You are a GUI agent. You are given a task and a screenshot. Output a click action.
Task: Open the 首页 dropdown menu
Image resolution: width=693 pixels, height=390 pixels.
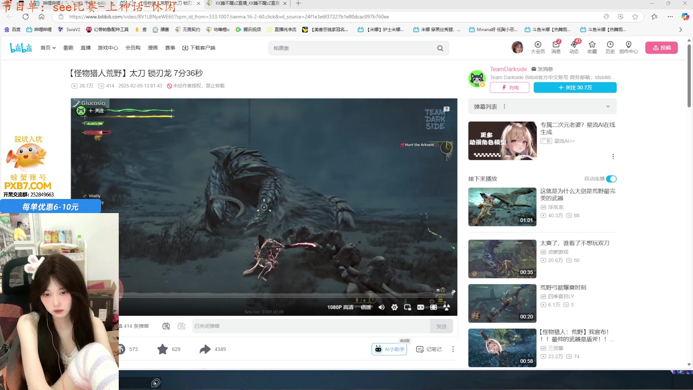[x=48, y=48]
